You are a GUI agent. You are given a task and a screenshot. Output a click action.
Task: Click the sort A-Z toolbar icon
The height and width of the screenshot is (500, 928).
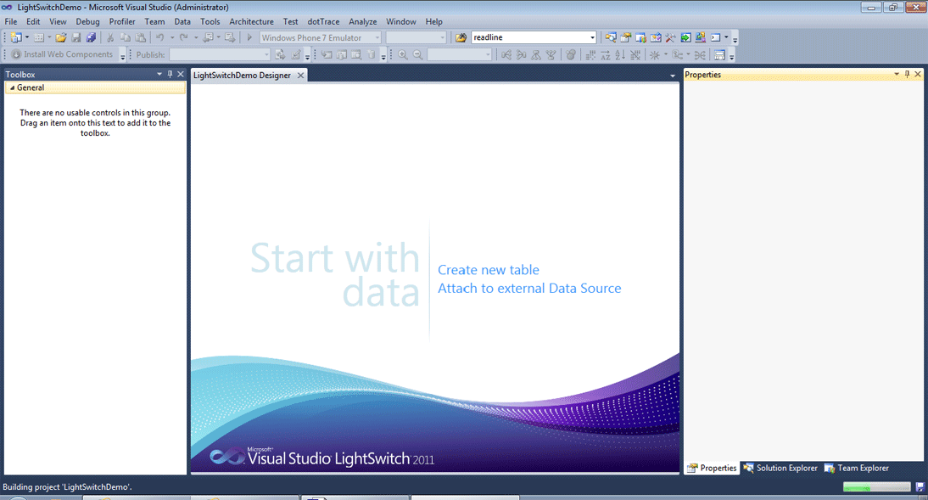tap(606, 54)
